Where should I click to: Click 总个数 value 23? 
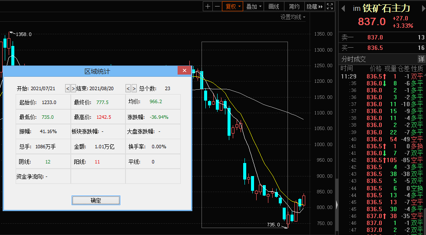167,88
